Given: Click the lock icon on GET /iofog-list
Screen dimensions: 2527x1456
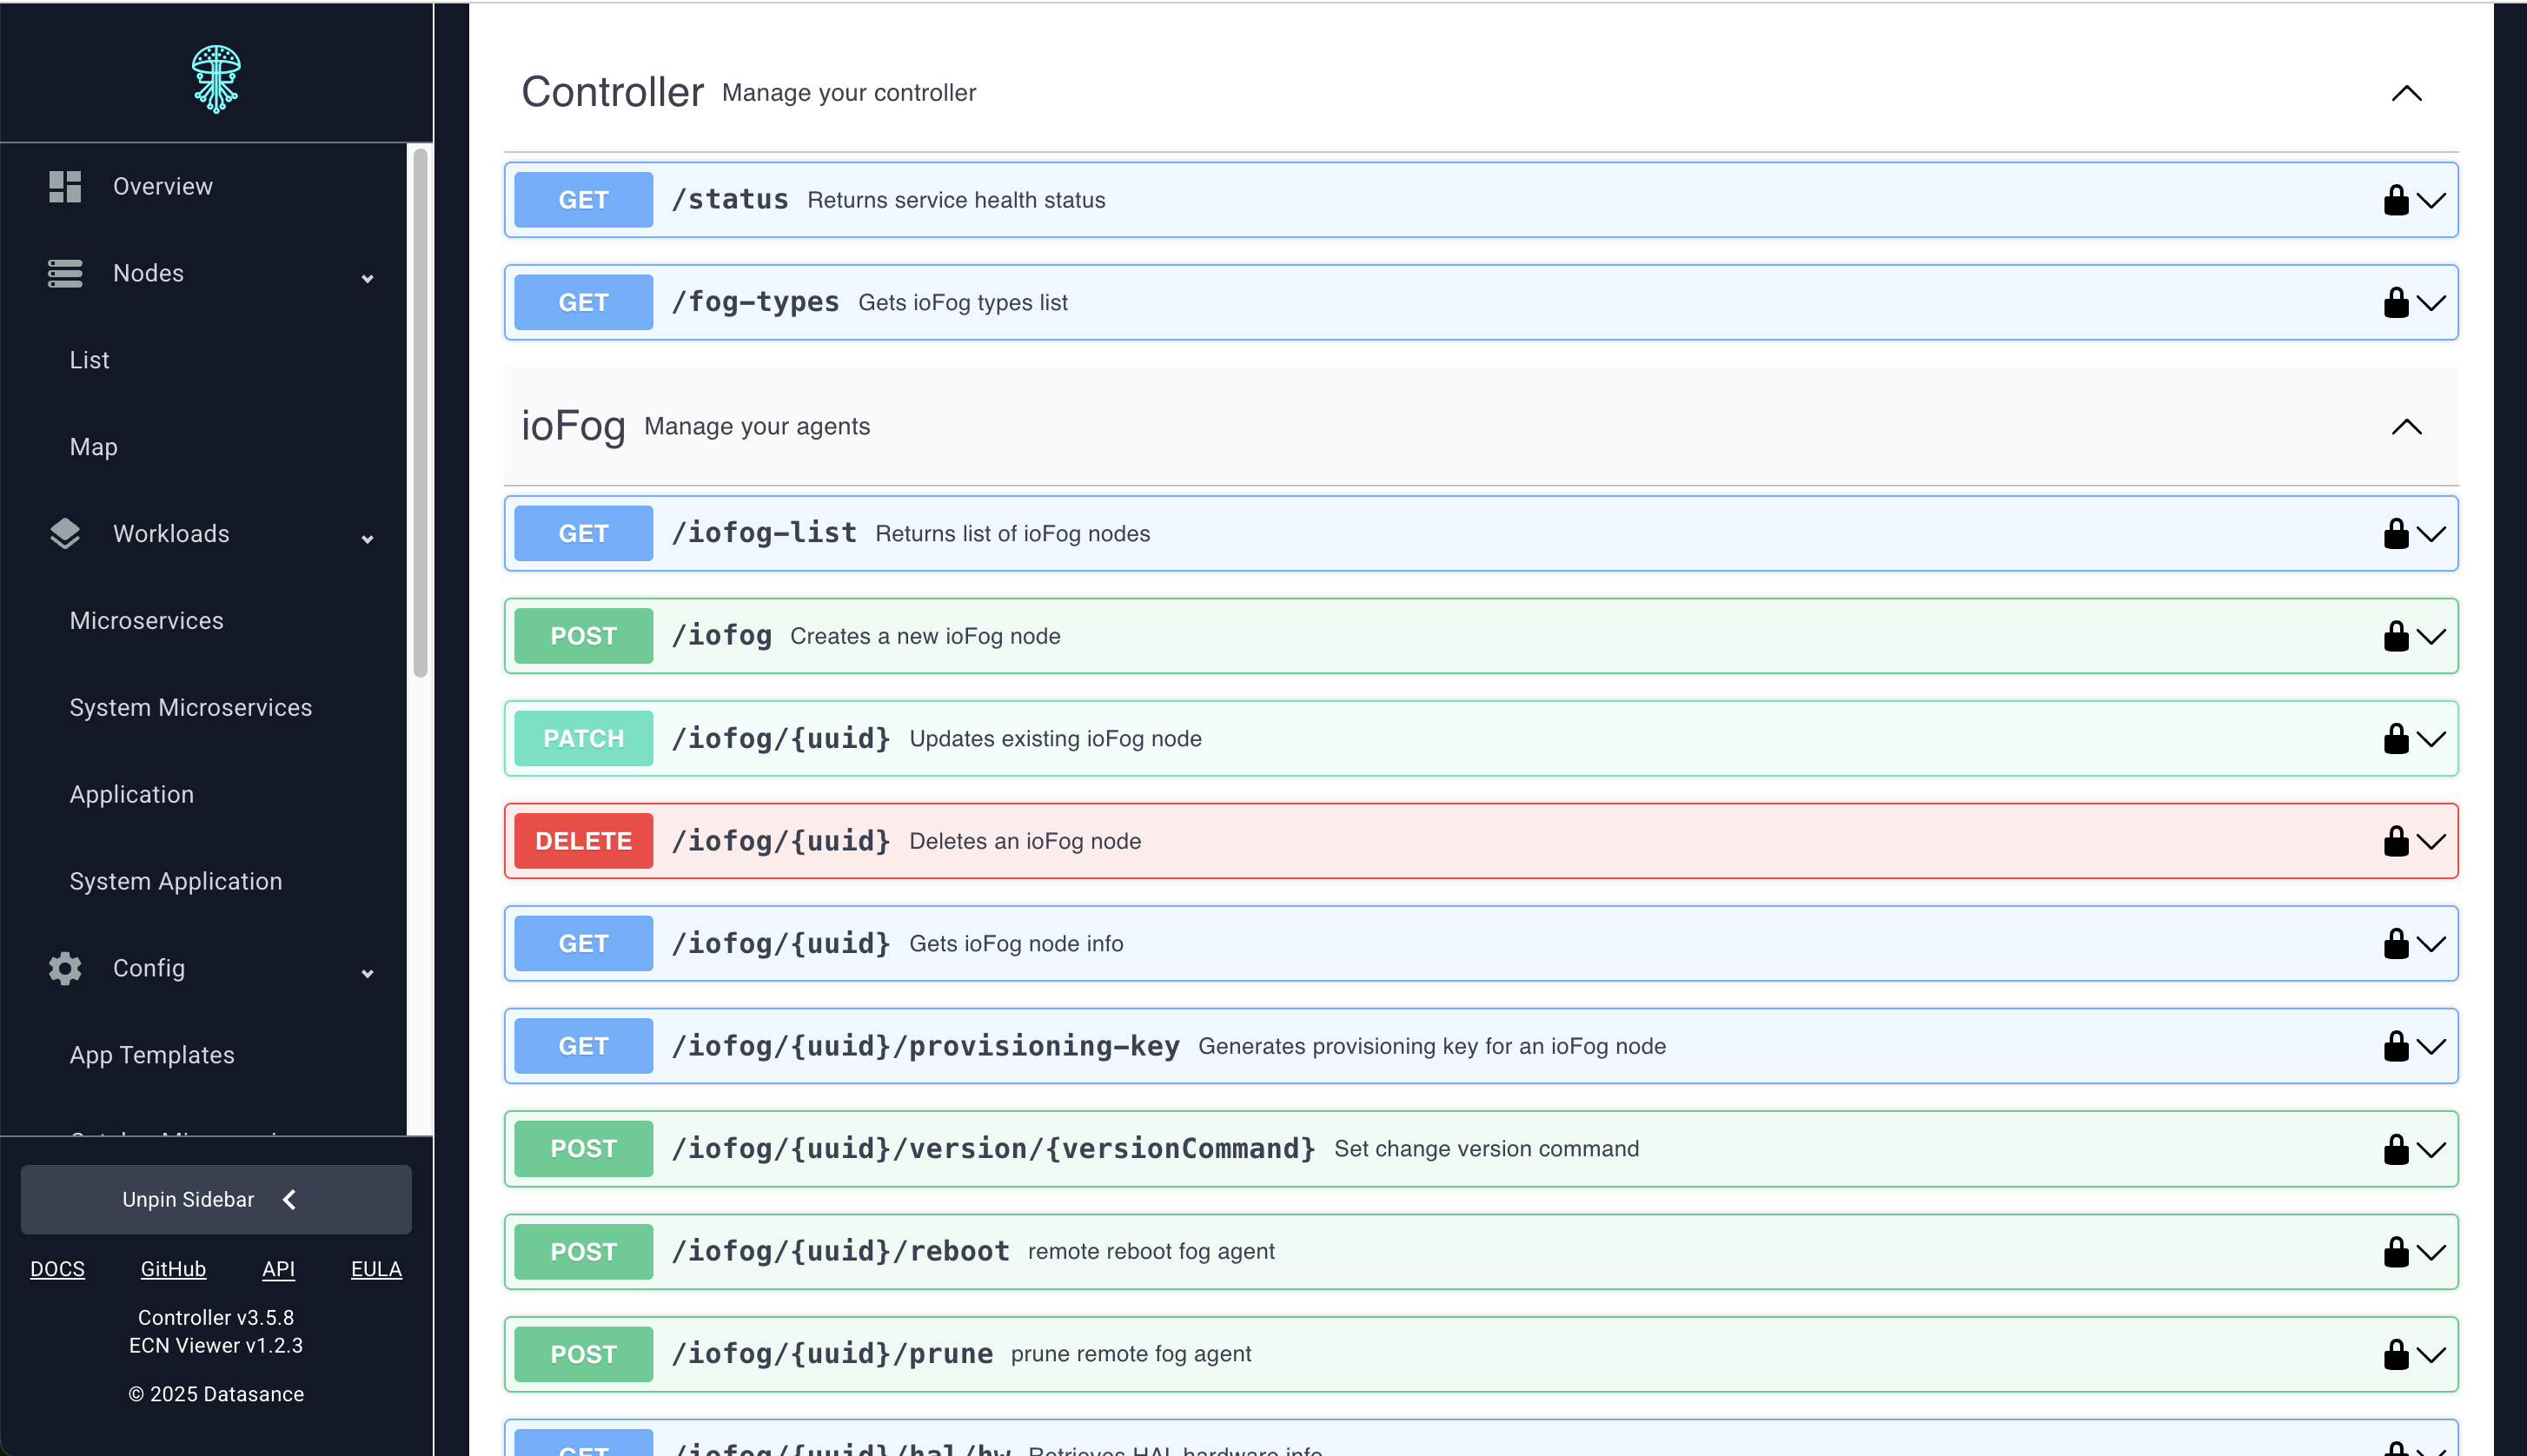Looking at the screenshot, I should pos(2395,533).
